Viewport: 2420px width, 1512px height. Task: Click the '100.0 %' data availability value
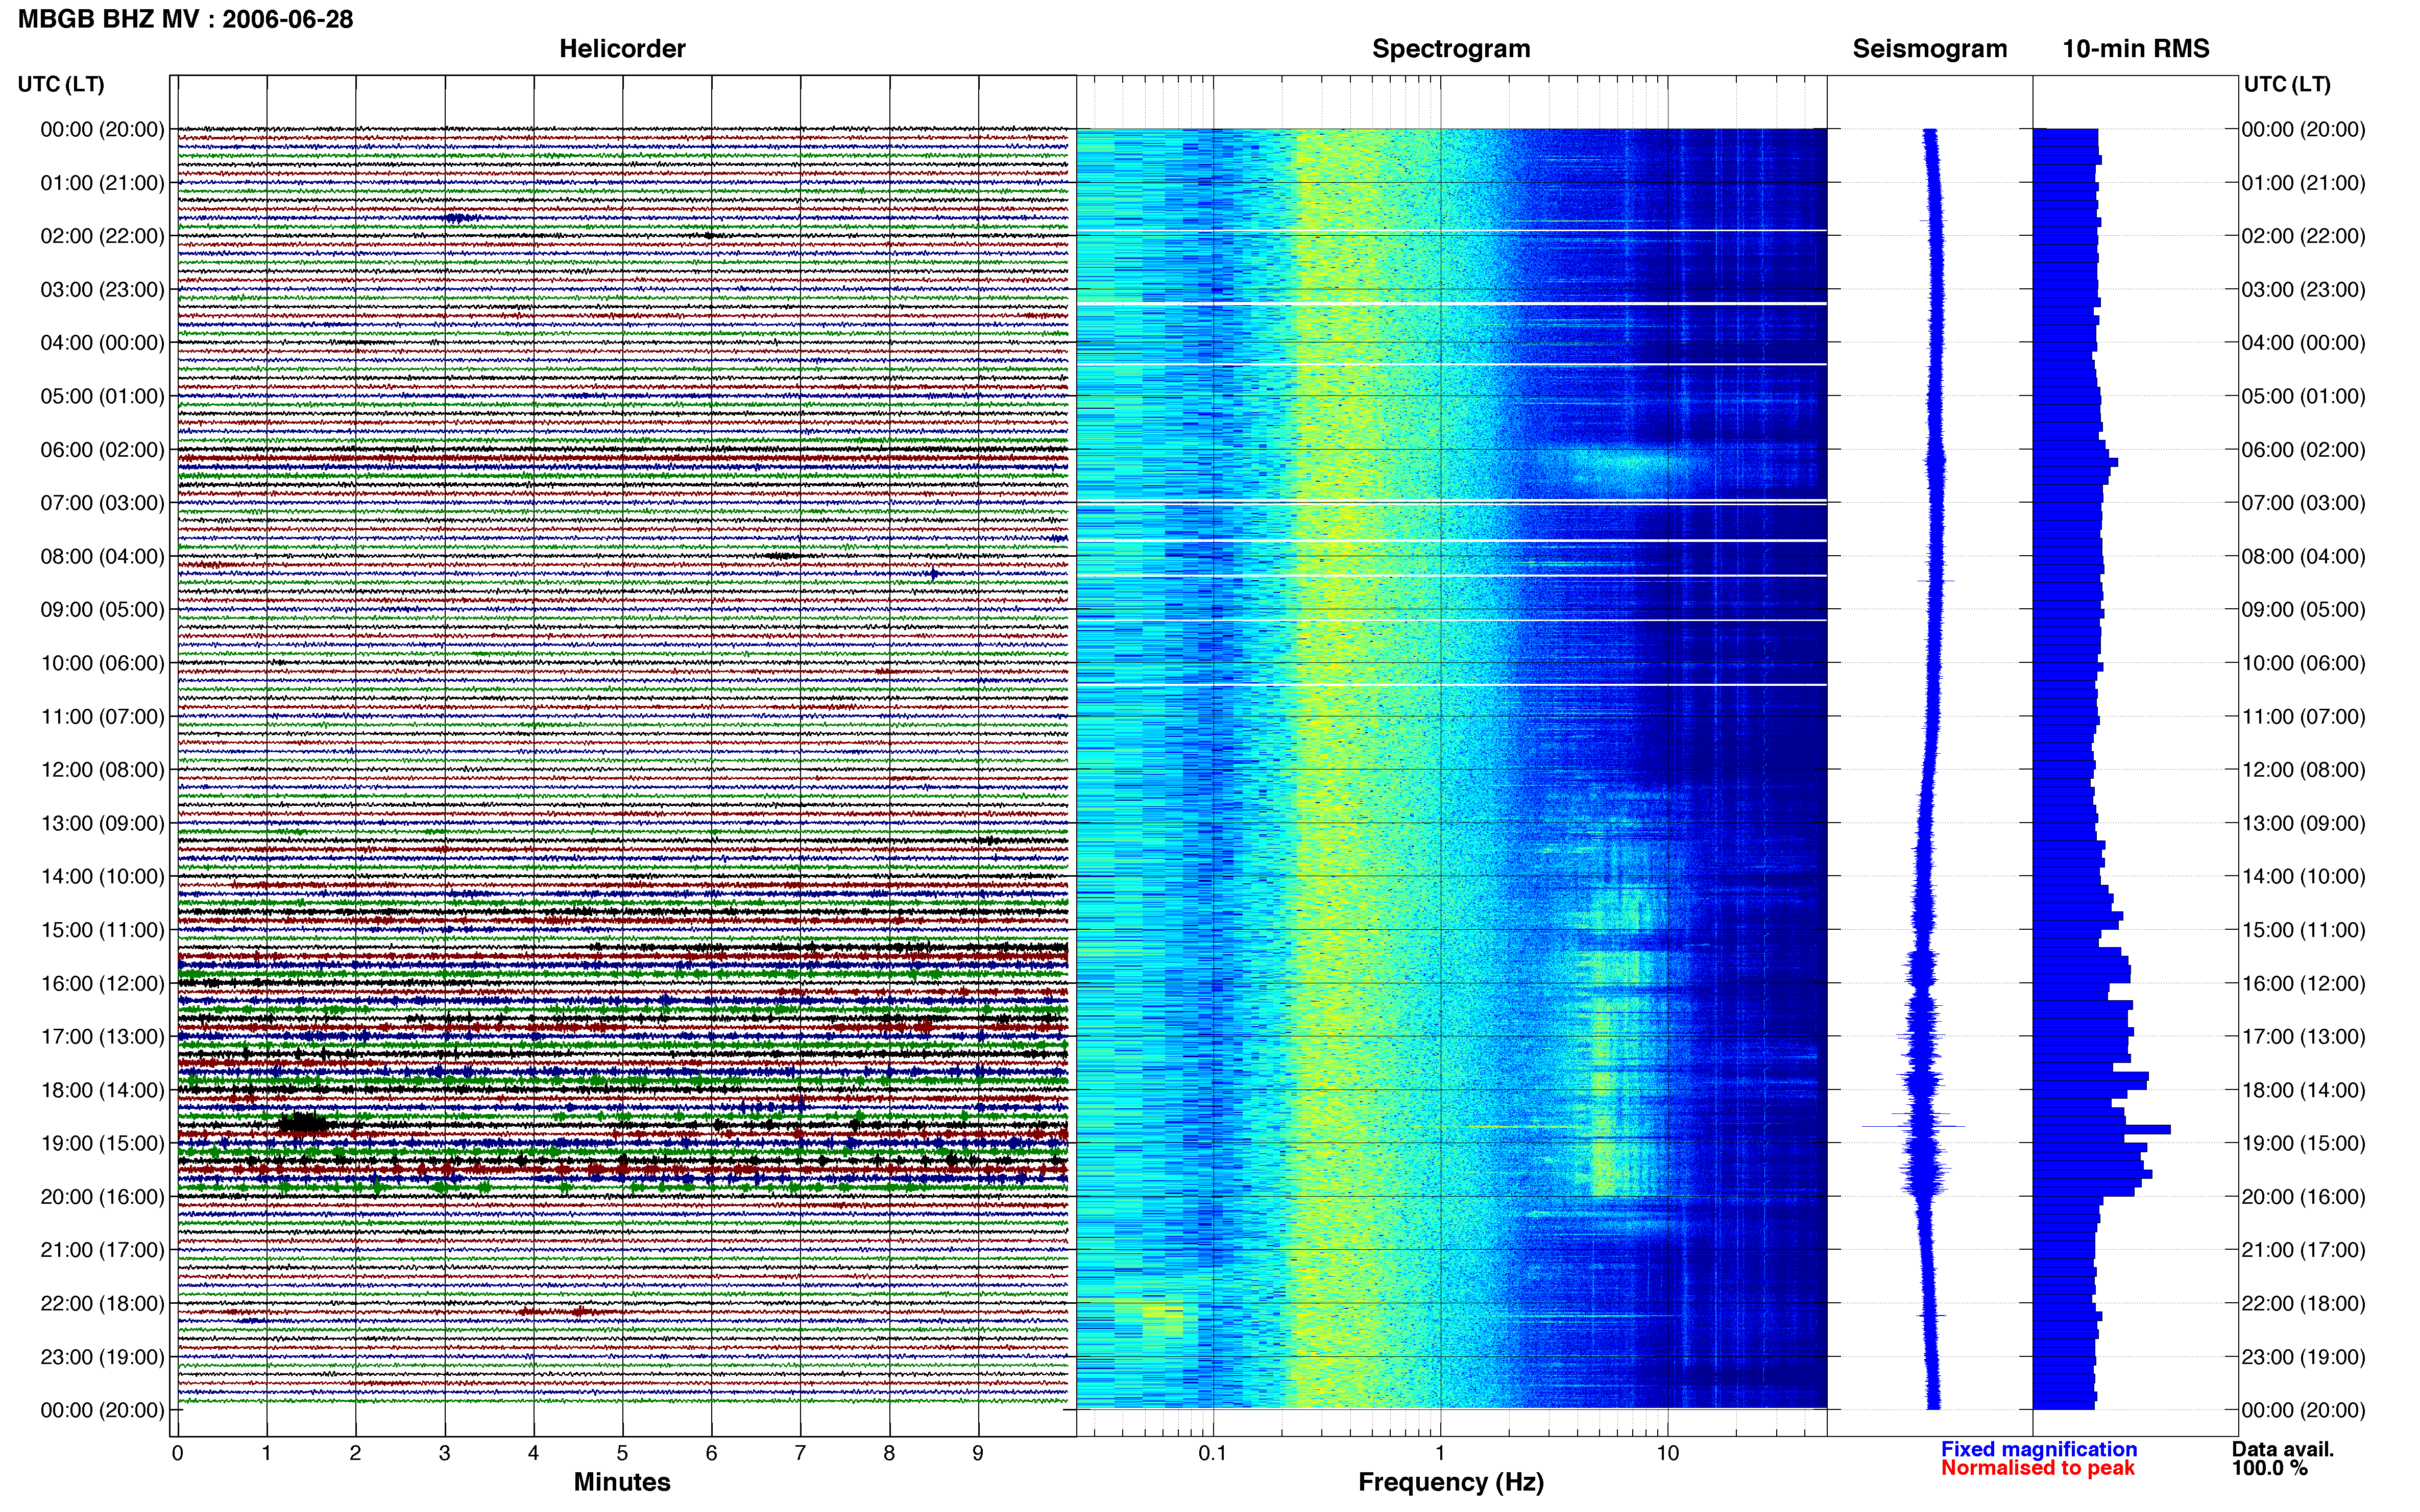pyautogui.click(x=2270, y=1468)
